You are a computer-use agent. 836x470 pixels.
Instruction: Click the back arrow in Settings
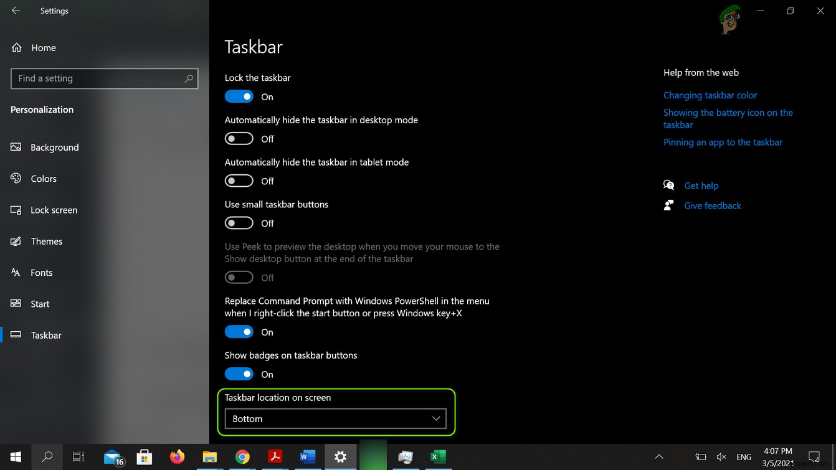(16, 11)
